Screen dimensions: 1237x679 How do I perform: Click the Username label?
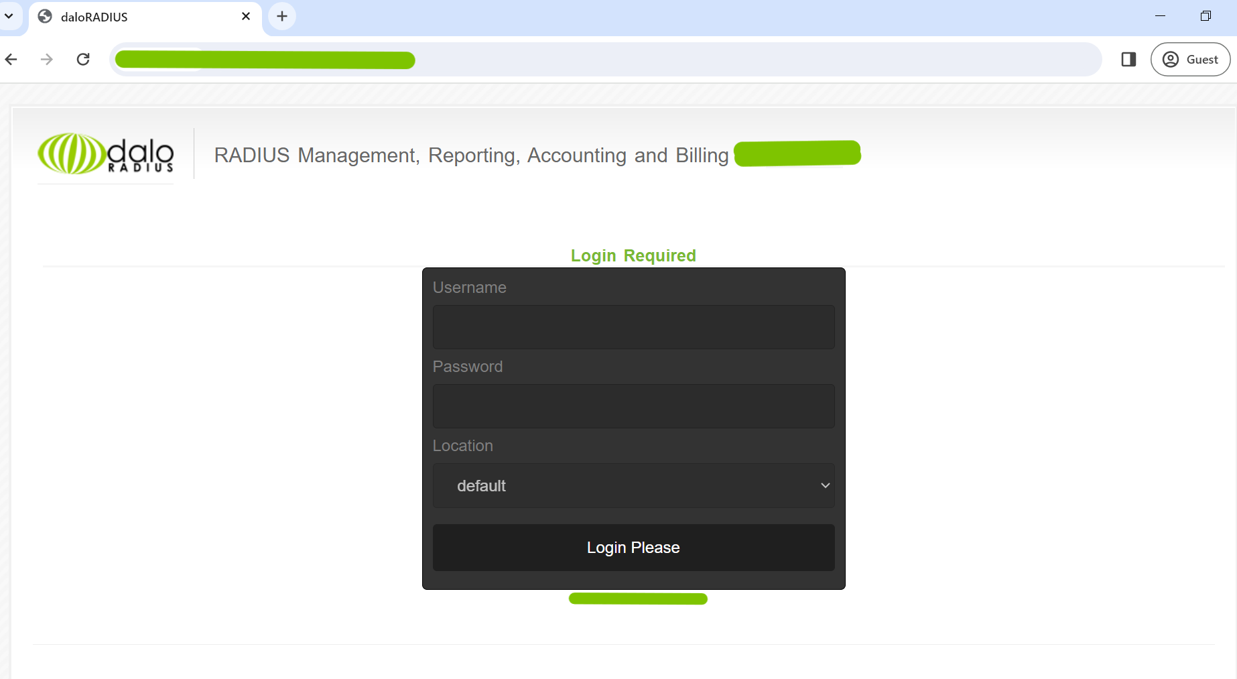[469, 288]
